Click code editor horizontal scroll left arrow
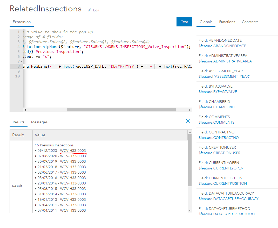 click(25, 110)
